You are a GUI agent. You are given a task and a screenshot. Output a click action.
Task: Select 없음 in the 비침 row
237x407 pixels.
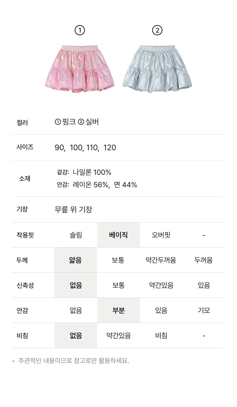76,335
